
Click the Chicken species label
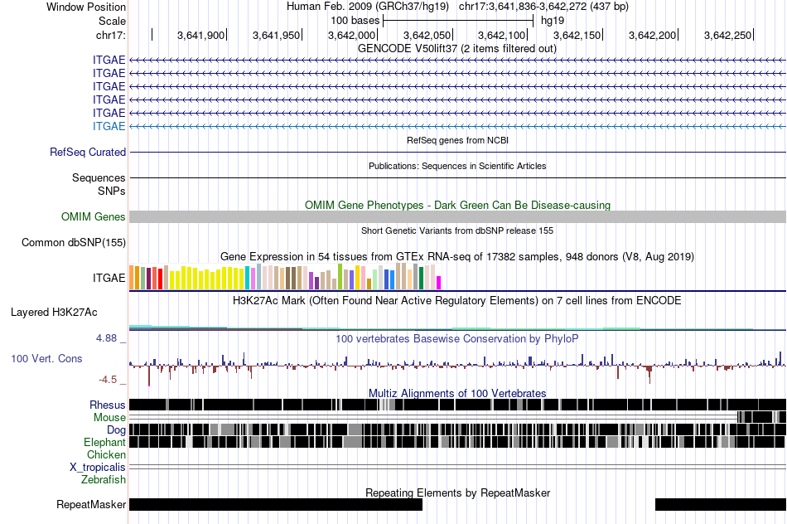106,454
